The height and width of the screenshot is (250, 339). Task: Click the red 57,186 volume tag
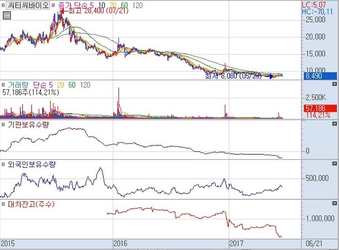pyautogui.click(x=321, y=108)
